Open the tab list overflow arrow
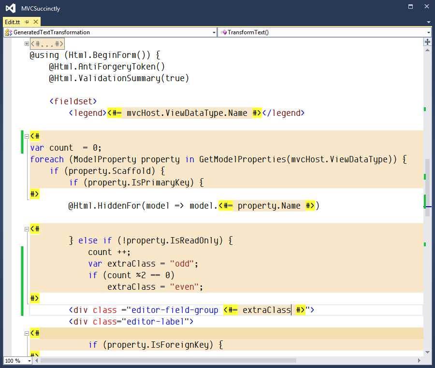 (x=429, y=22)
